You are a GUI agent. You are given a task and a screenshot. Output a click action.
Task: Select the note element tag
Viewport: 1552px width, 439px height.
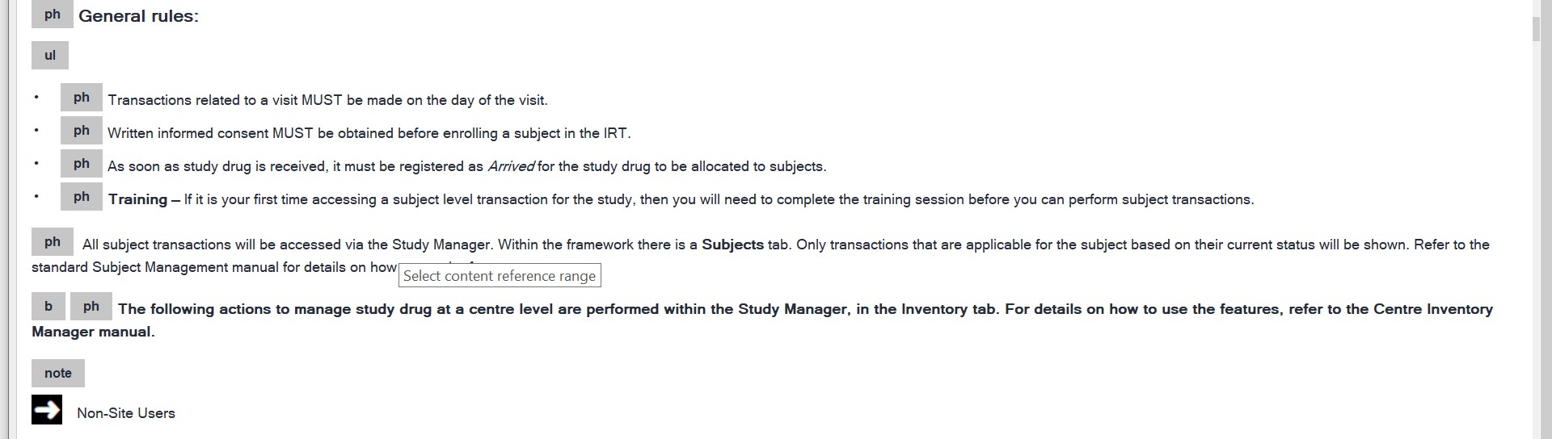(x=58, y=373)
